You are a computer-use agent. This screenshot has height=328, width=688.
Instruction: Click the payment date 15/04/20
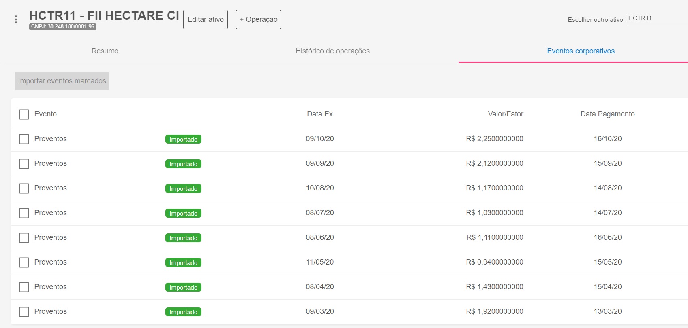click(x=608, y=287)
